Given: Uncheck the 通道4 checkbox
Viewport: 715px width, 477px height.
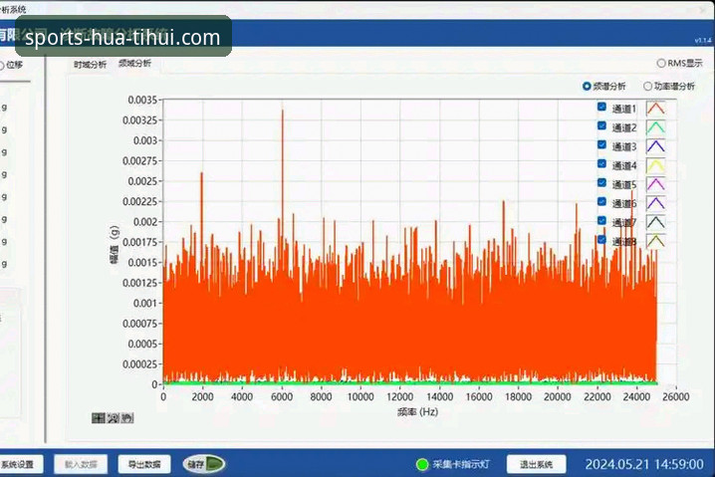Looking at the screenshot, I should click(x=601, y=163).
